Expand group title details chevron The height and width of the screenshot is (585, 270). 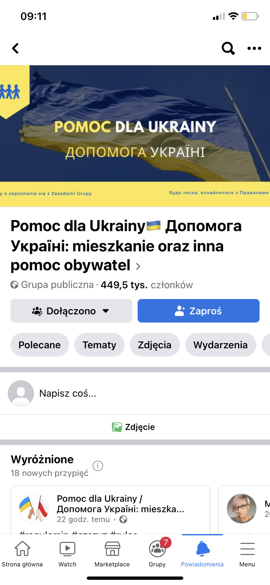pyautogui.click(x=138, y=266)
